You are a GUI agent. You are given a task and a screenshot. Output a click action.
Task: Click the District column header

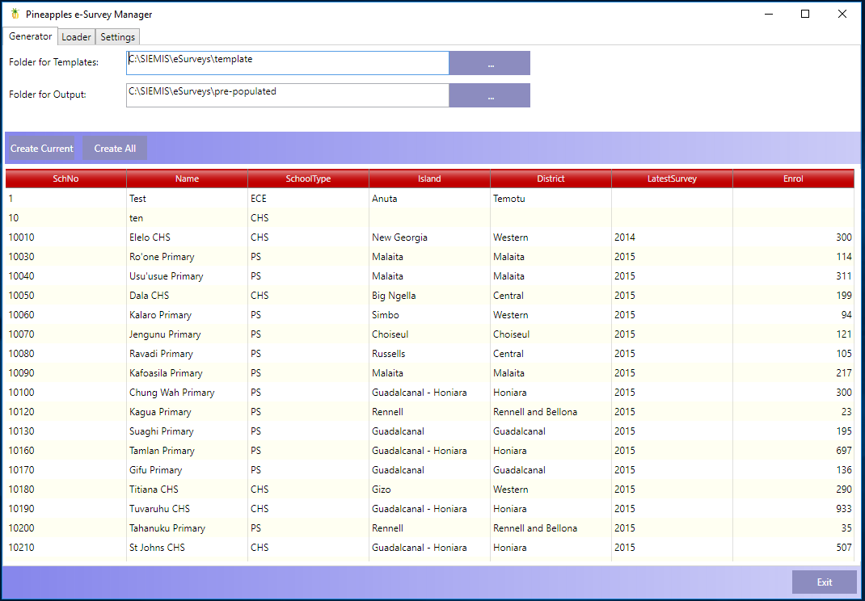(x=551, y=179)
